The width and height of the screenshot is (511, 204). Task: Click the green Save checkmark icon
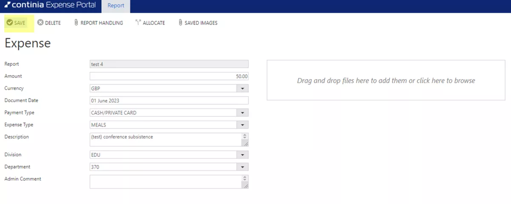[x=9, y=23]
